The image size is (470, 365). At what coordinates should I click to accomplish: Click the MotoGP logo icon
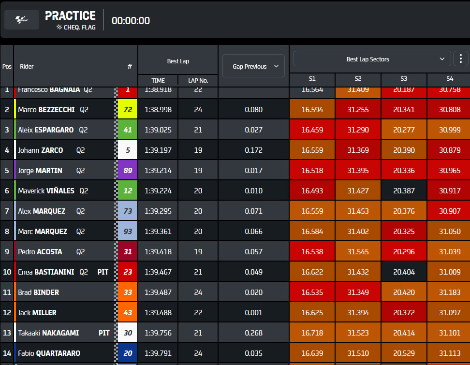point(22,20)
